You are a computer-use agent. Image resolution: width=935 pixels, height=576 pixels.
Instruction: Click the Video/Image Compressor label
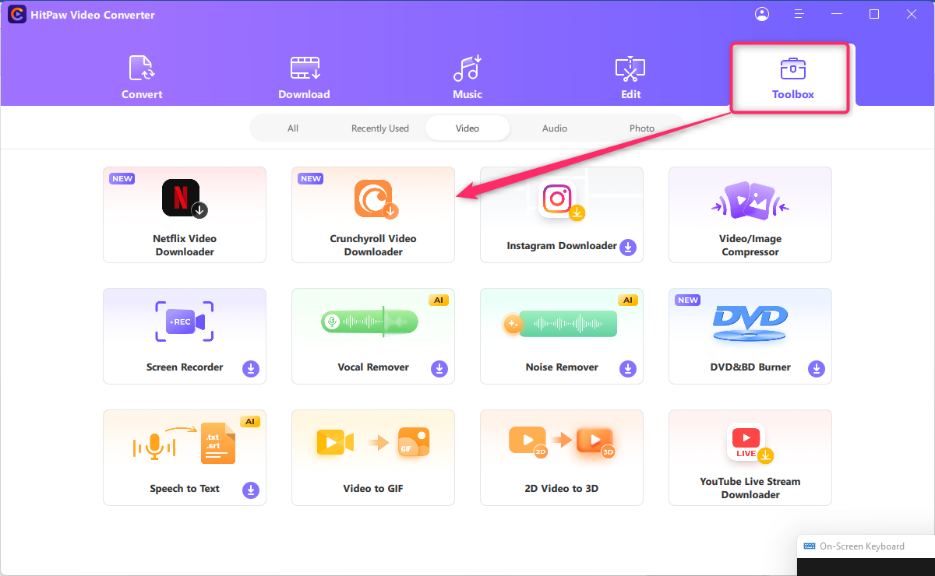(750, 245)
